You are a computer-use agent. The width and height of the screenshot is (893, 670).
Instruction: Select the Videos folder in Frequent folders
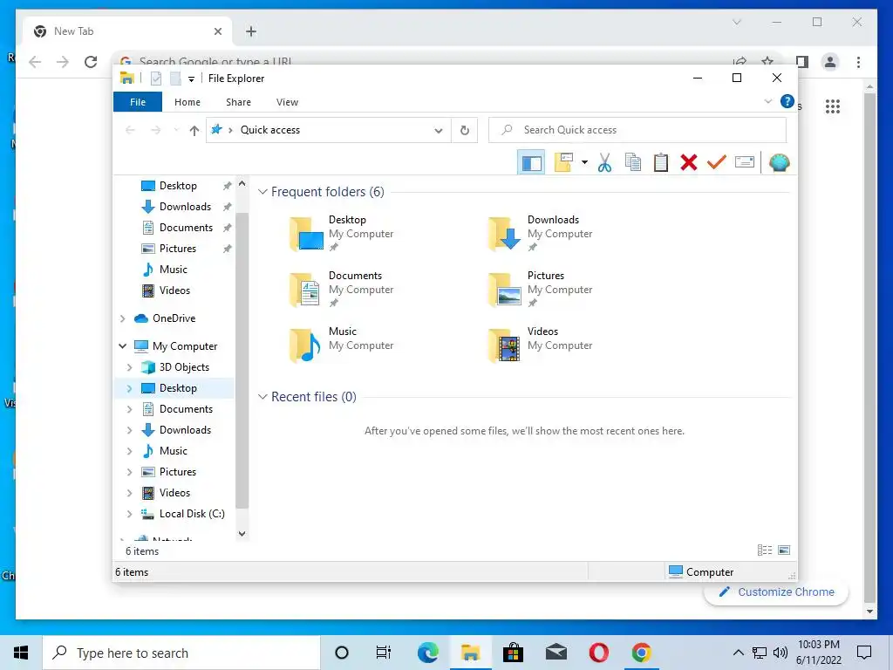click(541, 345)
